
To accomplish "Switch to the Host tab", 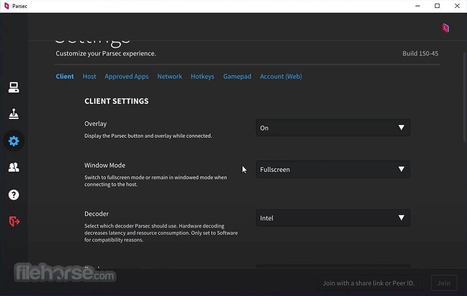I will pyautogui.click(x=89, y=77).
